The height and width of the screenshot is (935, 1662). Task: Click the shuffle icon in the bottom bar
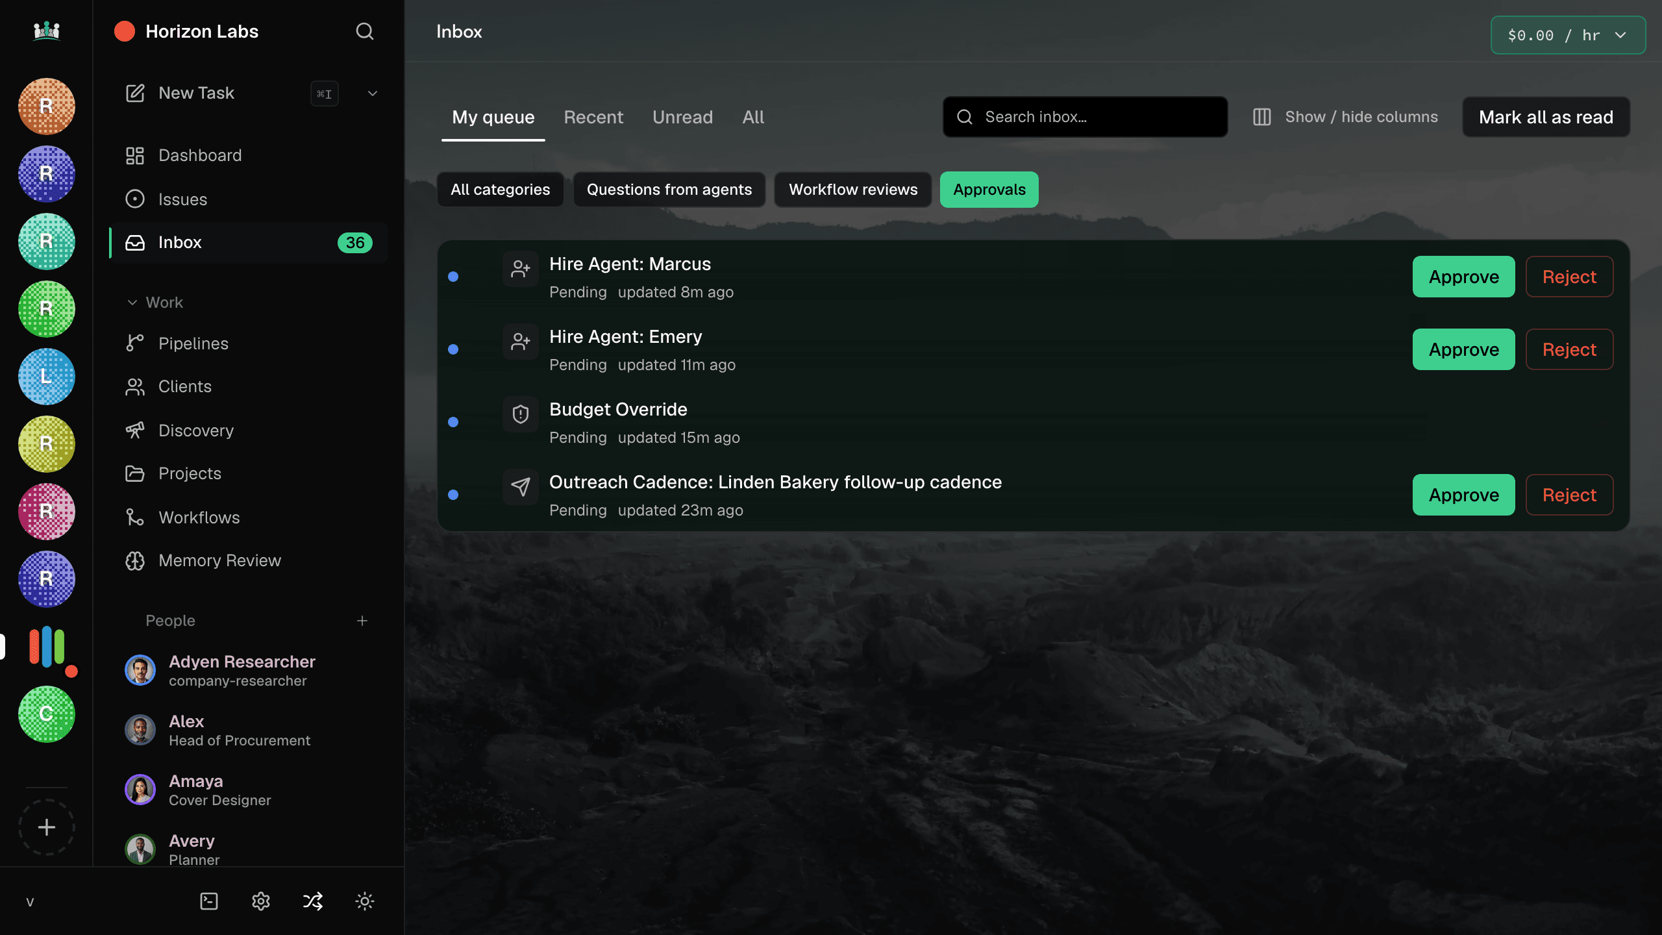point(313,901)
